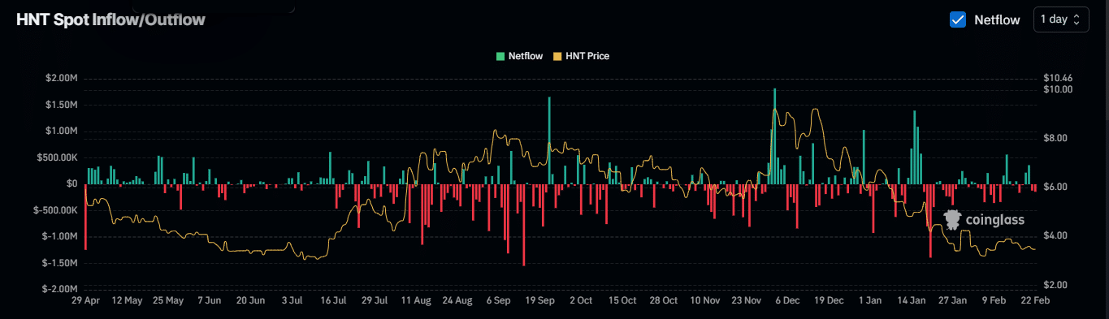Viewport: 1109px width, 319px height.
Task: Click the 27 Jan date label
Action: pyautogui.click(x=953, y=300)
